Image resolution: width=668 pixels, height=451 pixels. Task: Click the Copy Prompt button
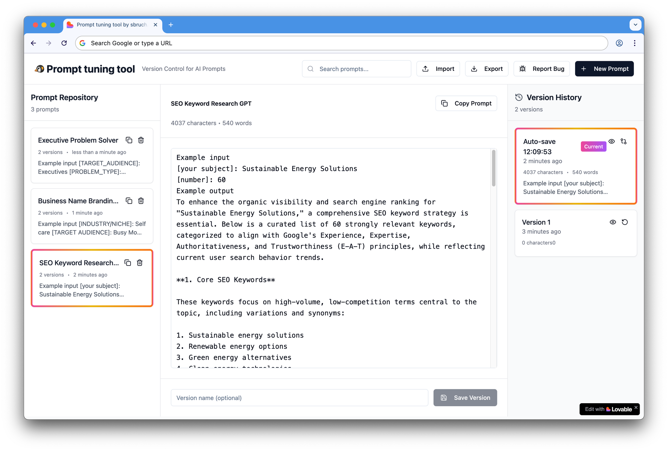pyautogui.click(x=466, y=104)
